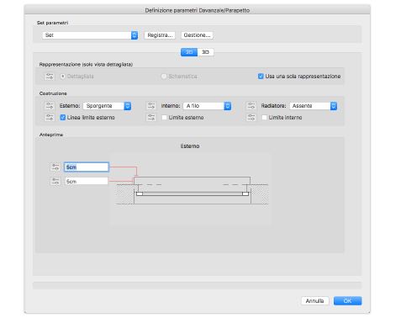401x318 pixels.
Task: Click settings icon beside Limite esterno checkbox
Action: pyautogui.click(x=151, y=118)
